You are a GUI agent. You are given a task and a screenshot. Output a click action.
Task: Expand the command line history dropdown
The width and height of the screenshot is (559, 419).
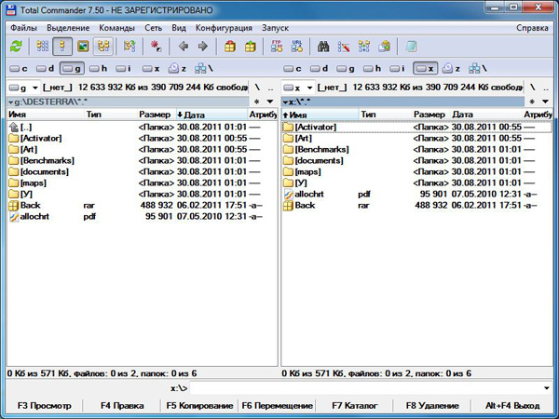click(547, 388)
